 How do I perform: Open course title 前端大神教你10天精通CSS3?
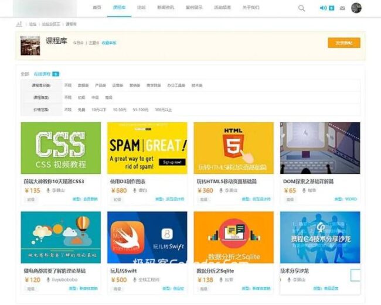pyautogui.click(x=54, y=181)
